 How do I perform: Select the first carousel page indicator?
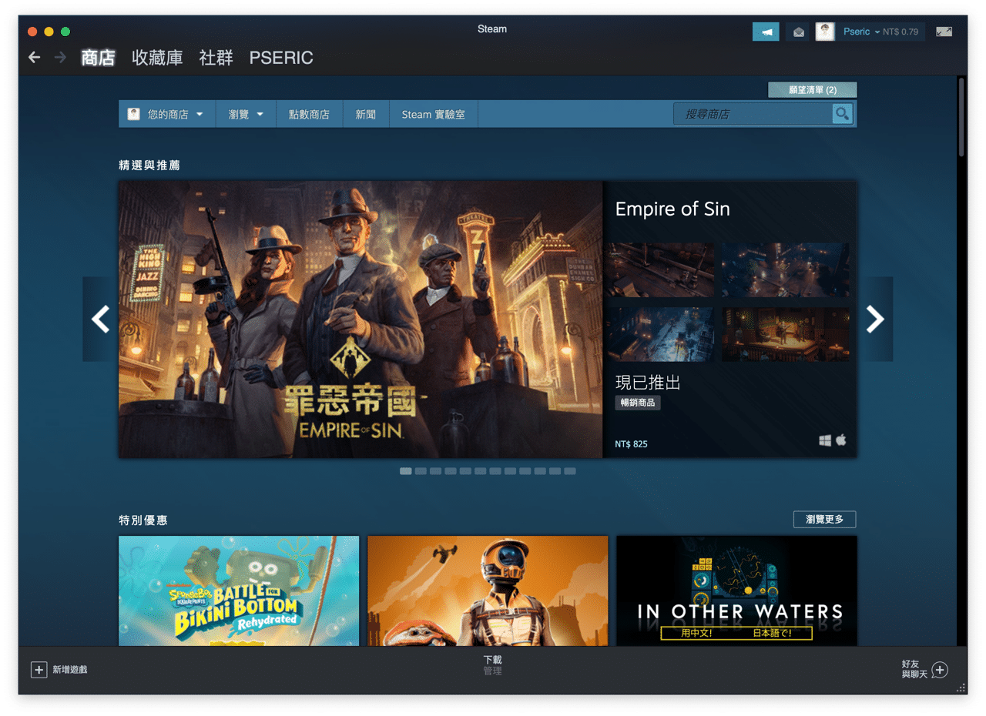click(x=406, y=471)
